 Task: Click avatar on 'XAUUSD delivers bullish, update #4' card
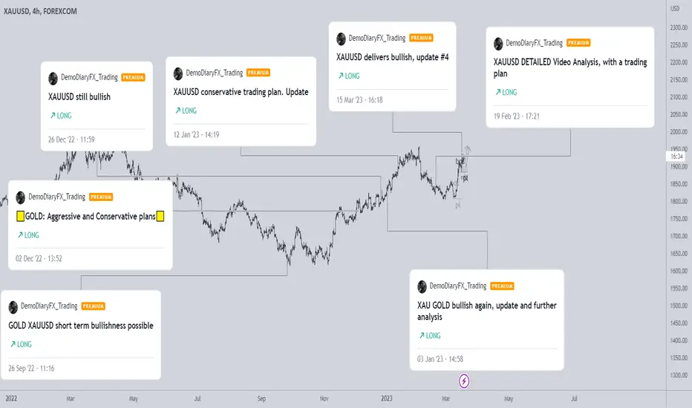(x=341, y=39)
